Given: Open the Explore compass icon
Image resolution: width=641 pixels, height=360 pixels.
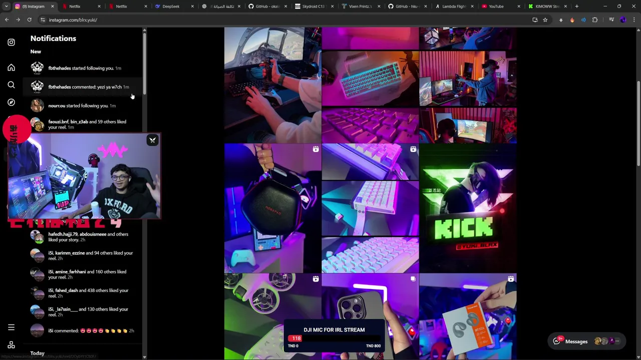Looking at the screenshot, I should point(11,102).
